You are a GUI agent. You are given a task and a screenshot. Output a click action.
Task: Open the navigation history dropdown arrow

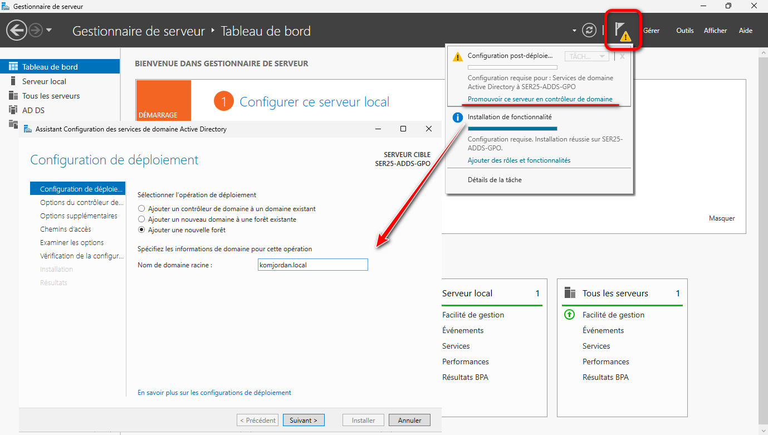49,30
